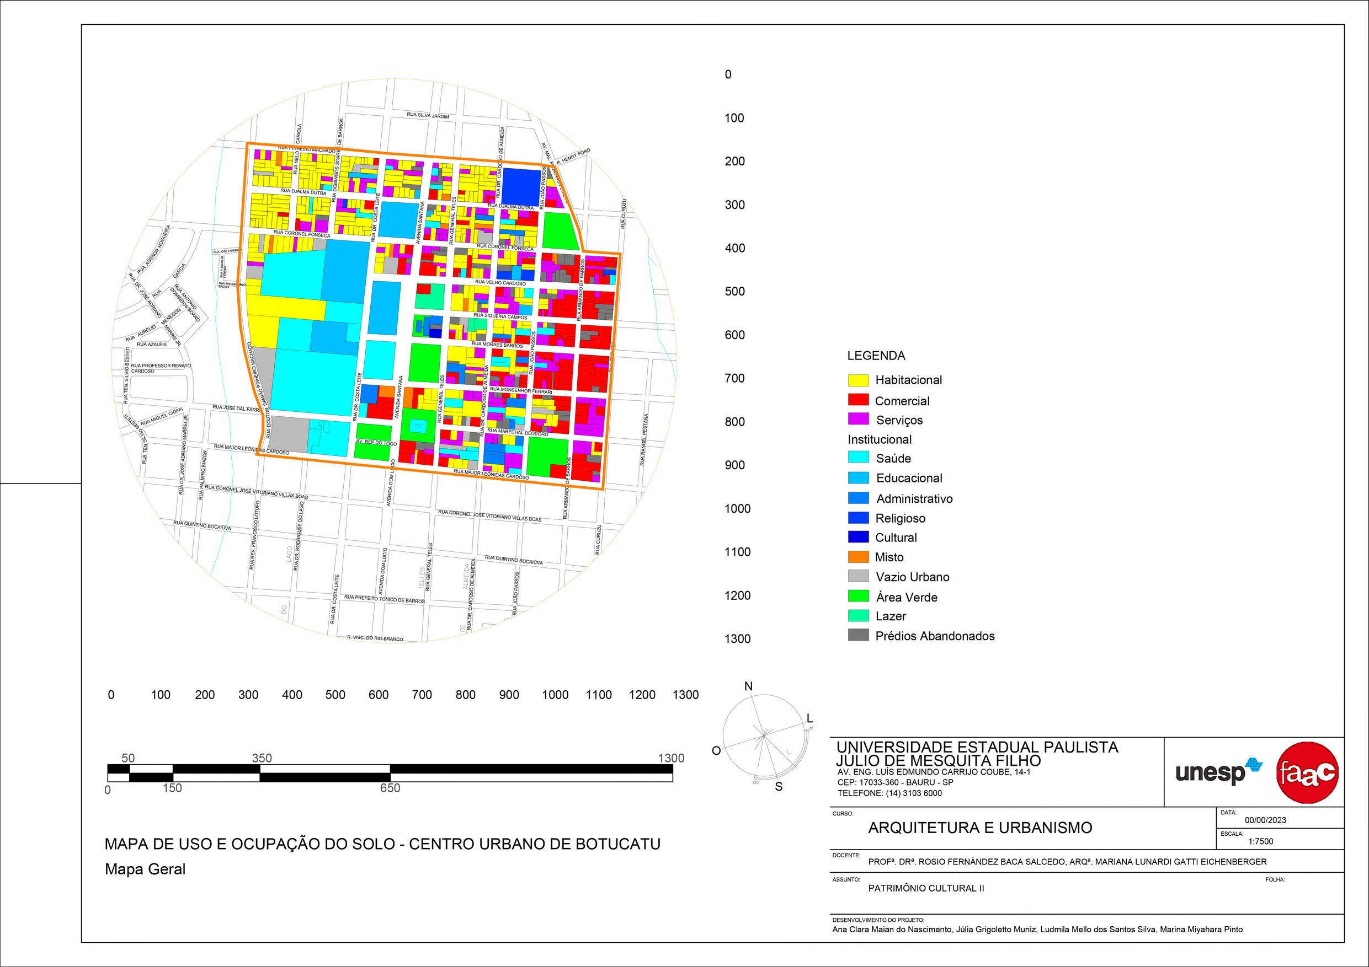This screenshot has width=1369, height=967.
Task: Click the magenta Serviços legend swatch
Action: tap(858, 420)
